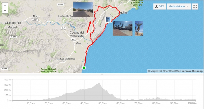Click the red direction arrow on route
Image resolution: width=204 pixels, height=109 pixels.
89,27
